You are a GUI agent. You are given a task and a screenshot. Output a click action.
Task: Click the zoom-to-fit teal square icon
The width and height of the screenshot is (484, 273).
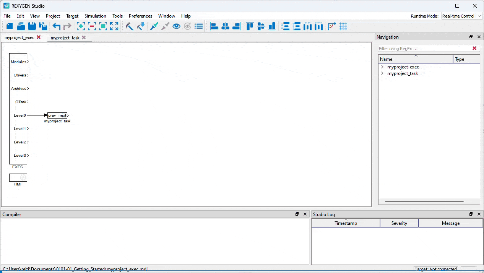(x=103, y=26)
